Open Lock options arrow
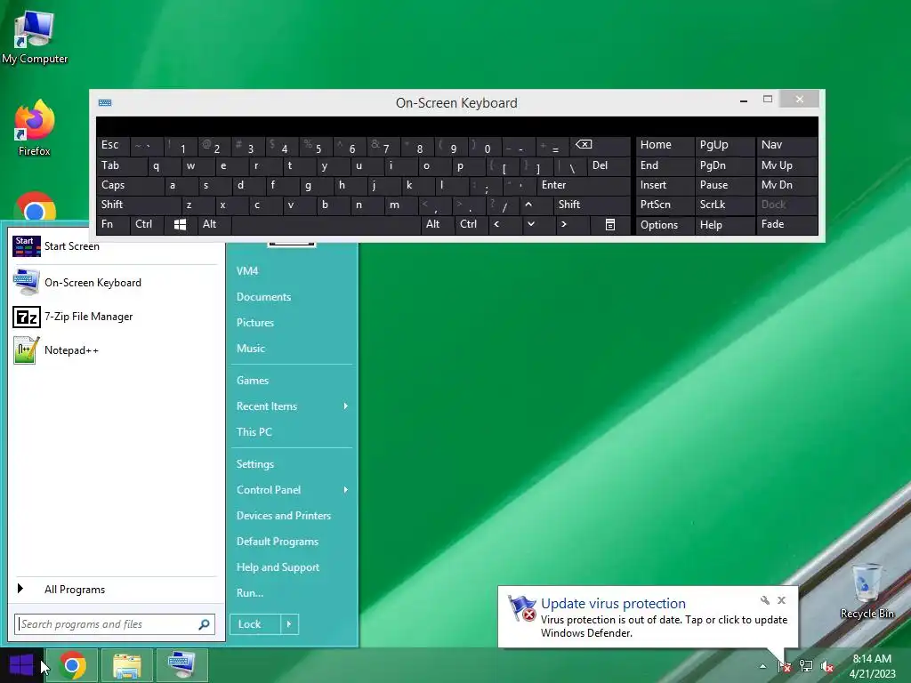Screen dimensions: 911x683 289,624
